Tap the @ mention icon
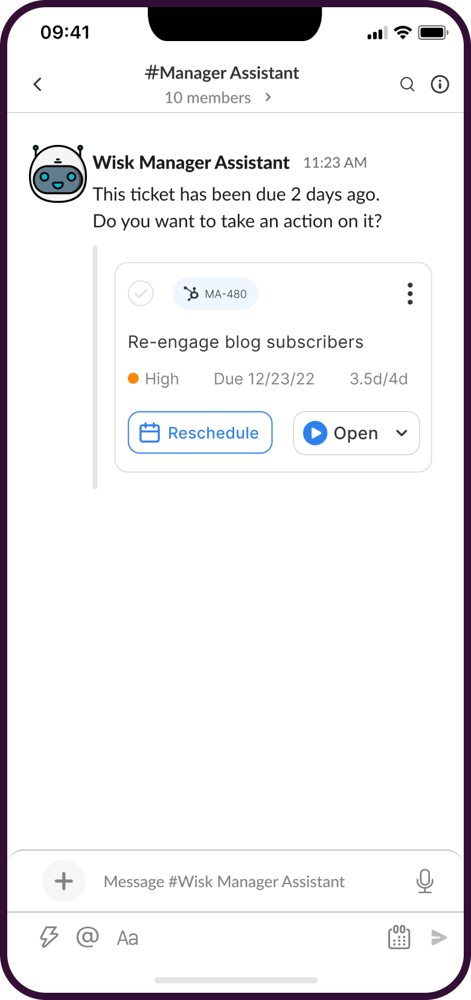Viewport: 471px width, 1000px height. (x=88, y=937)
